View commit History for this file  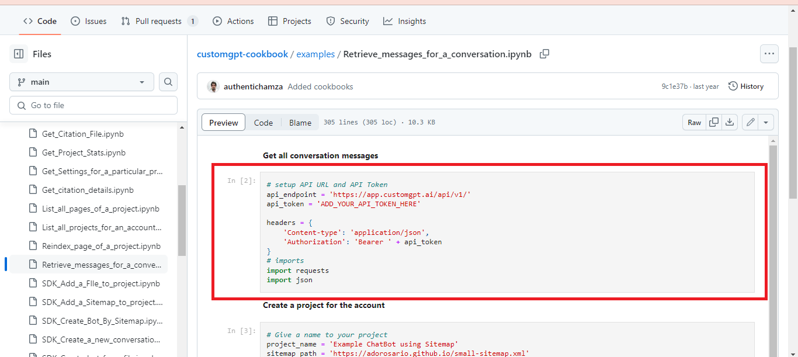point(746,86)
